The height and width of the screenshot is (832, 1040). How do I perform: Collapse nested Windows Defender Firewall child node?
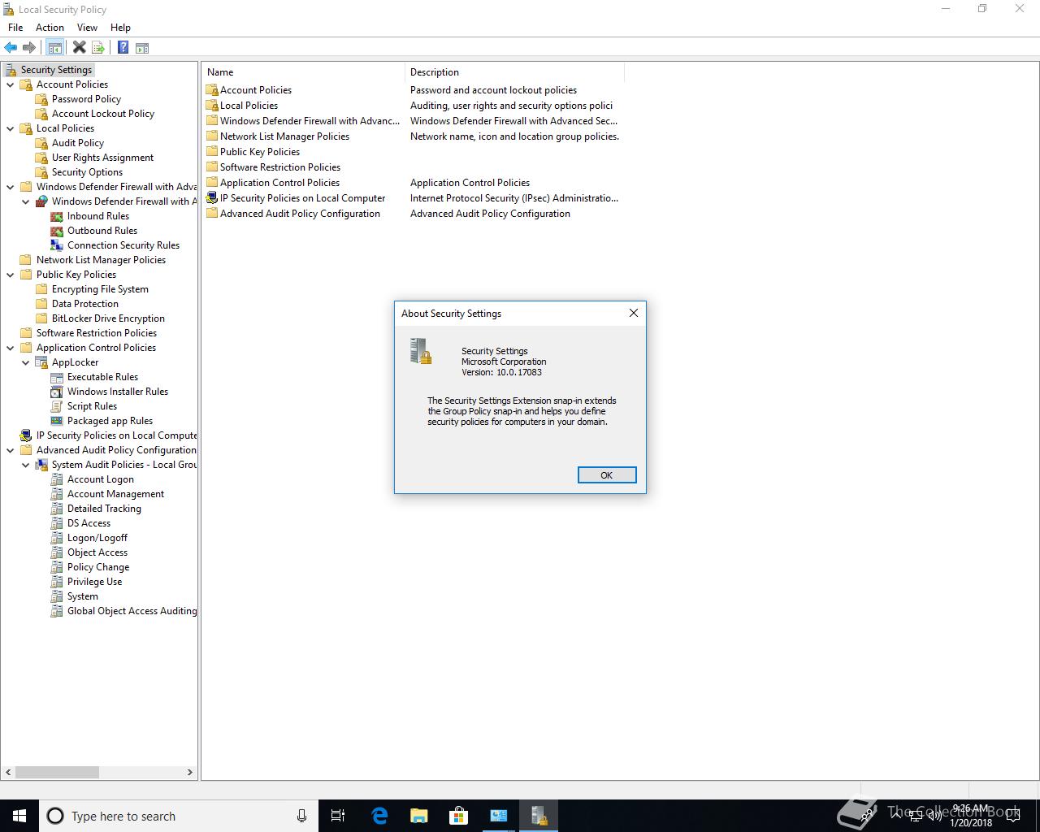pos(26,201)
